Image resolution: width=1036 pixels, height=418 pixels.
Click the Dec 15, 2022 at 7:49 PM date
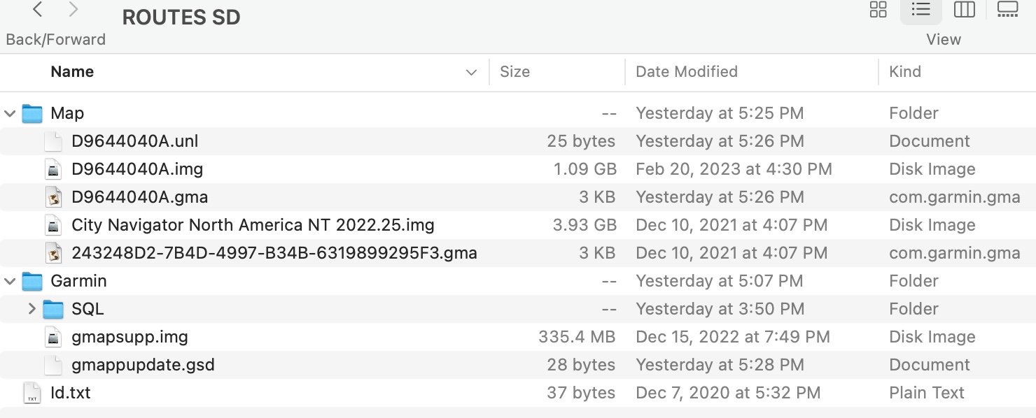(732, 337)
